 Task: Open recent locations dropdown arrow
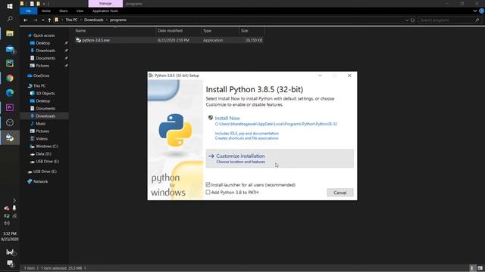click(42, 20)
